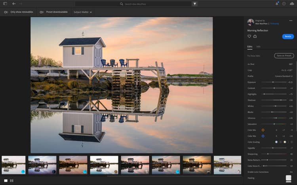Image resolution: width=297 pixels, height=185 pixels.
Task: Click Save as Preset button
Action: point(284,56)
